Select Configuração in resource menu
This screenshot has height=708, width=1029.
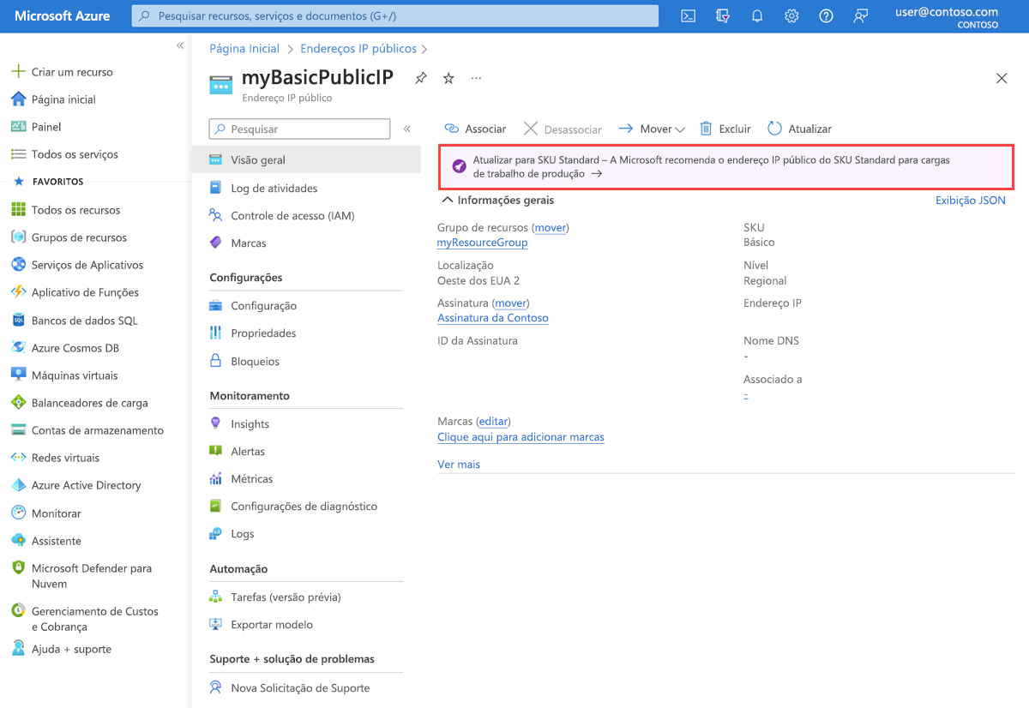[x=263, y=305]
